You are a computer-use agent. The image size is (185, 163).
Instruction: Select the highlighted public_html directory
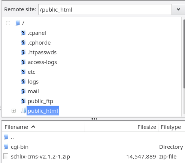43,111
